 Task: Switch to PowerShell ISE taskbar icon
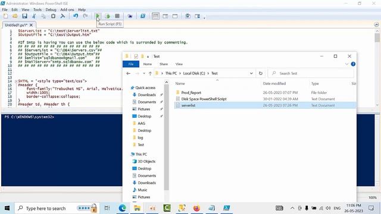point(226,208)
